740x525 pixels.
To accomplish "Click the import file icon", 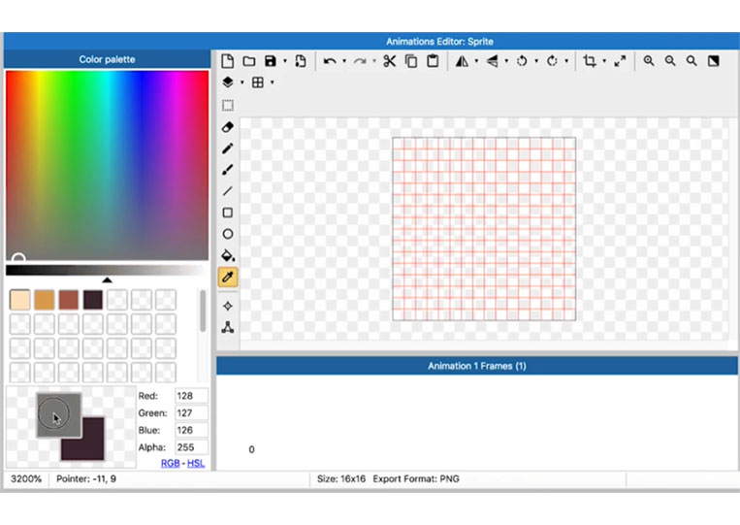I will (x=301, y=61).
